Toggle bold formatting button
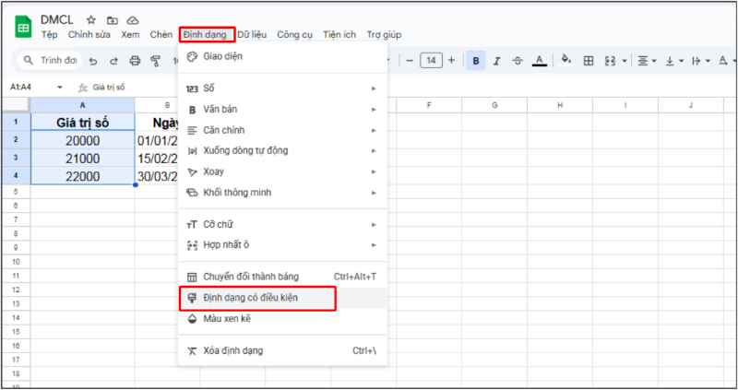This screenshot has width=738, height=390. pos(476,61)
